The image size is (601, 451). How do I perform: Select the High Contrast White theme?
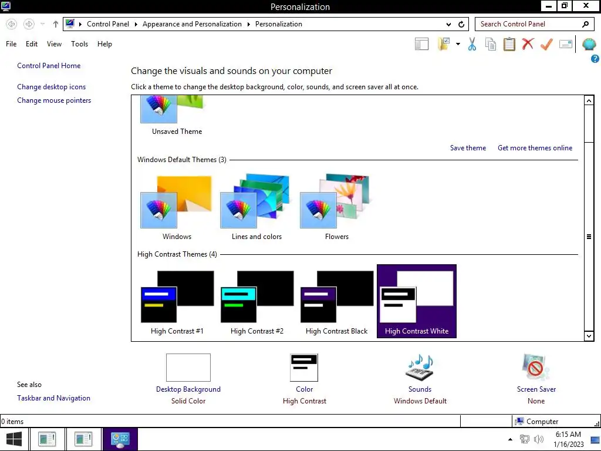pyautogui.click(x=417, y=301)
